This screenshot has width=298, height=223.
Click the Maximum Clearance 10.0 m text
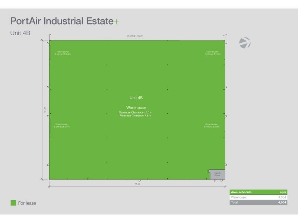pos(135,112)
